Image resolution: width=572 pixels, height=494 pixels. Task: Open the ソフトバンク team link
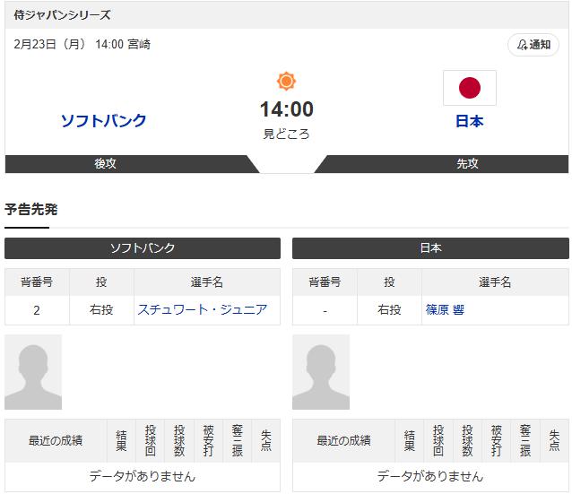[x=103, y=120]
